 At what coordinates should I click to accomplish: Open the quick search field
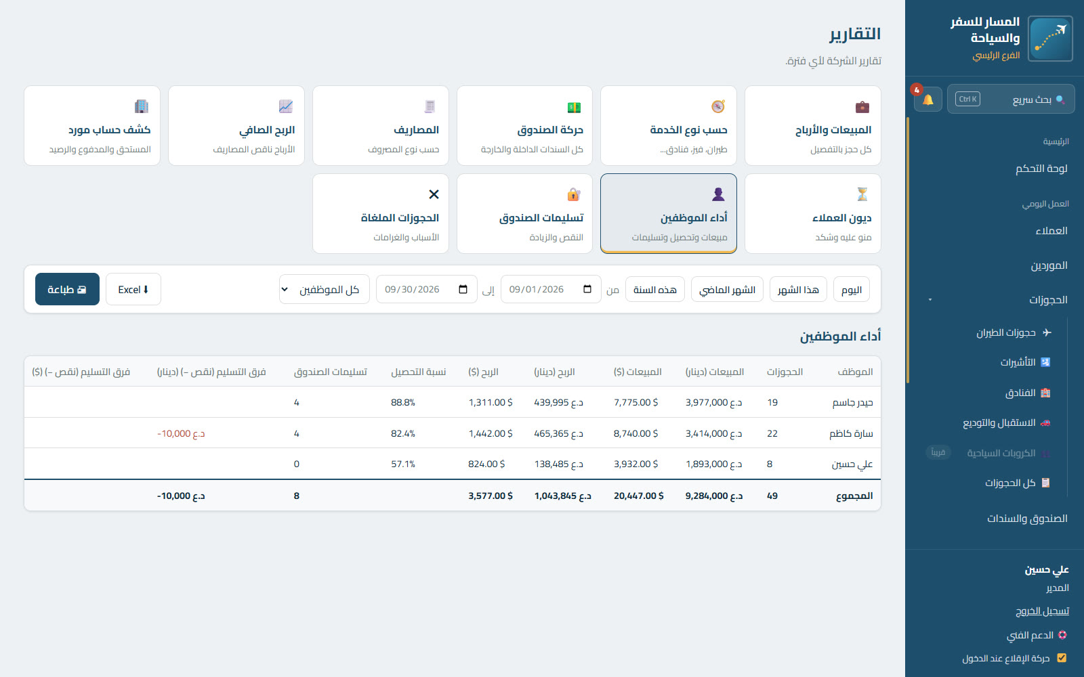1011,100
